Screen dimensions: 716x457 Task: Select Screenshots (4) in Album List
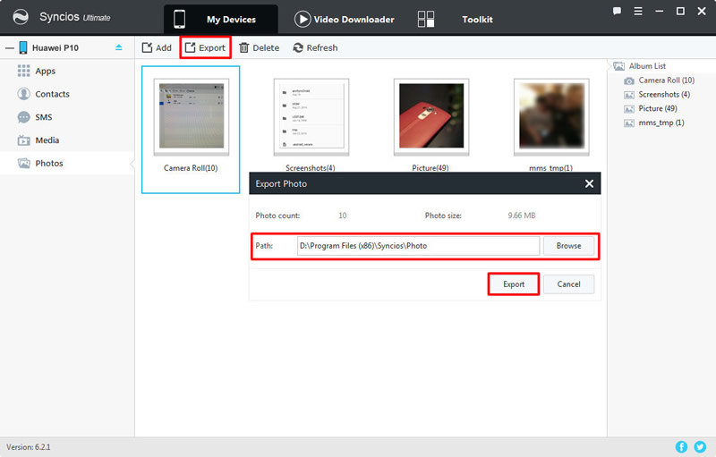coord(664,95)
